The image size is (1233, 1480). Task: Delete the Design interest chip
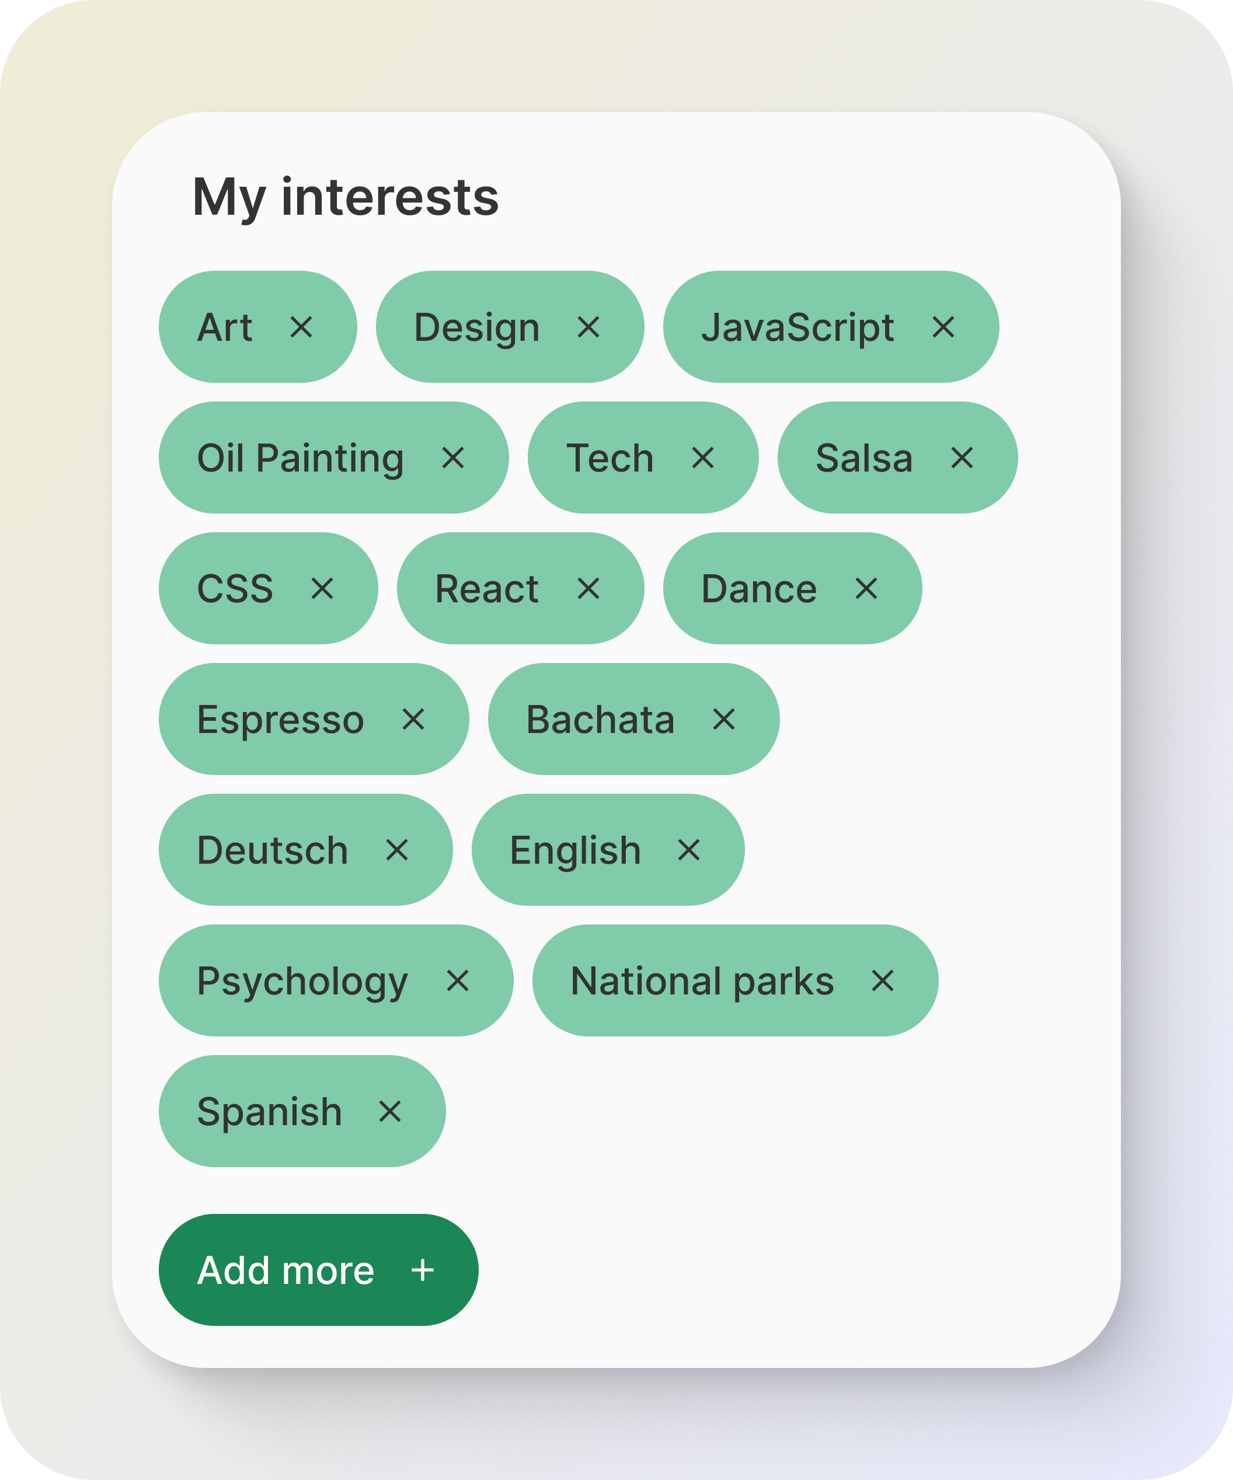point(588,327)
